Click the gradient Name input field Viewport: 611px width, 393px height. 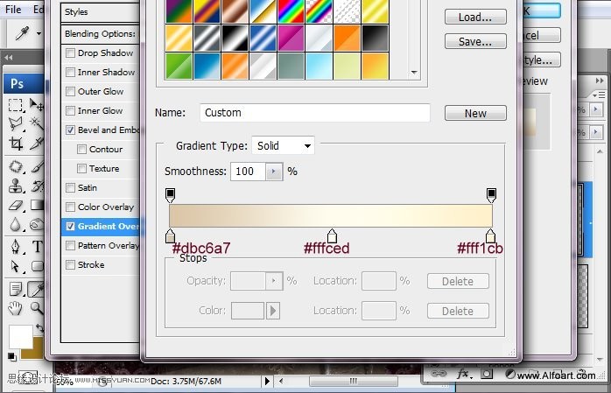pos(315,113)
